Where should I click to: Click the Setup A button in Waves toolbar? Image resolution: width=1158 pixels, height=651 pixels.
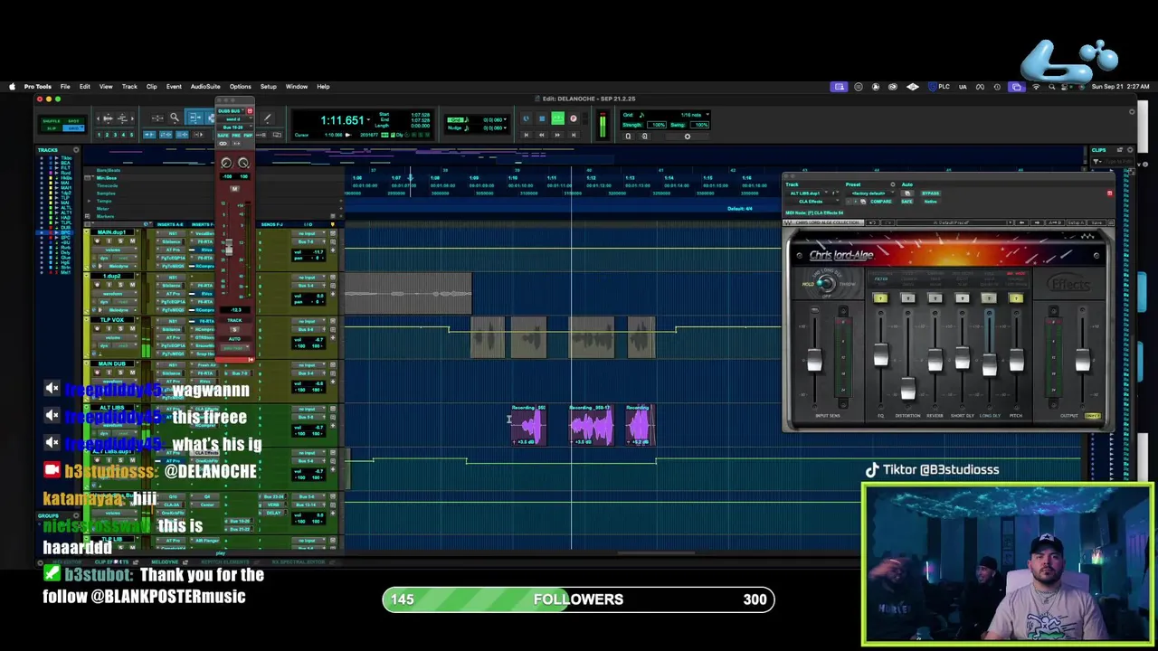[1076, 222]
